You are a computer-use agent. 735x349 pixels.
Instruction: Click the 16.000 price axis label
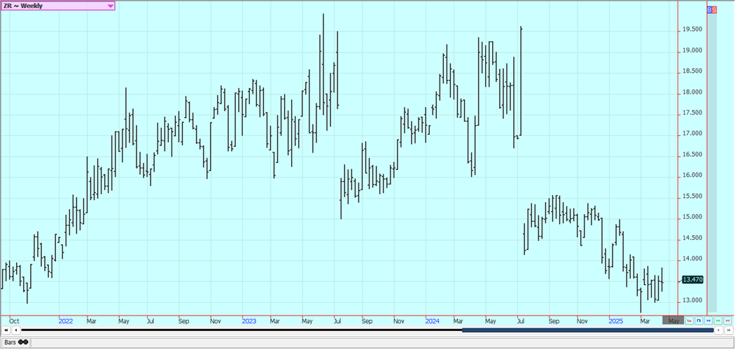[x=692, y=176]
